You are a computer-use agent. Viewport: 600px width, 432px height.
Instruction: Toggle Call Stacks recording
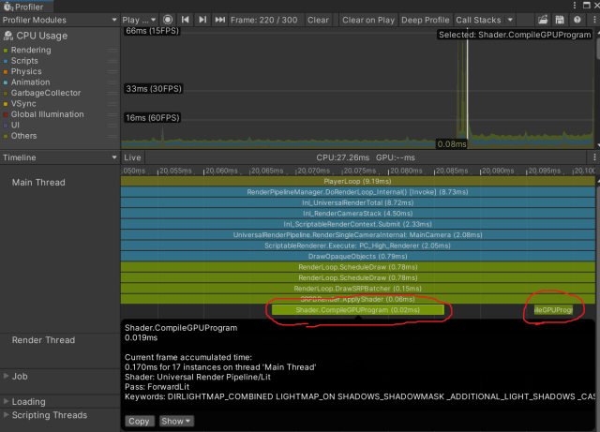click(x=478, y=20)
